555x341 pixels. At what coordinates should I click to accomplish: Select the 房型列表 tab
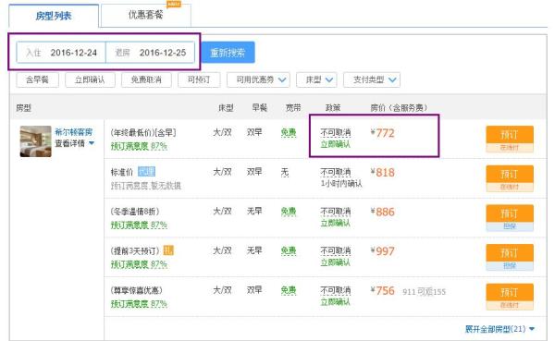pos(54,16)
